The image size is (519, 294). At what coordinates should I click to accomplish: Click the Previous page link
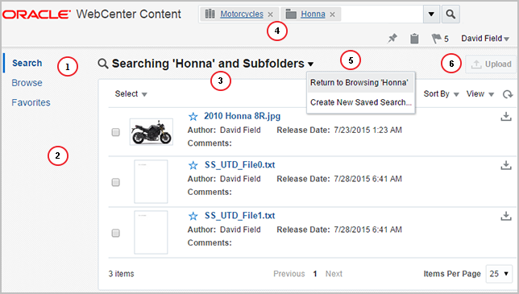pos(289,274)
